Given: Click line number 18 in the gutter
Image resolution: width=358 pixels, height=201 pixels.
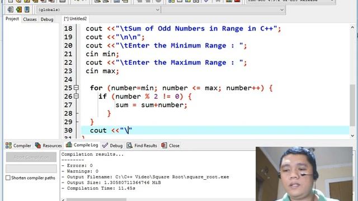Looking at the screenshot, I should coord(68,28).
